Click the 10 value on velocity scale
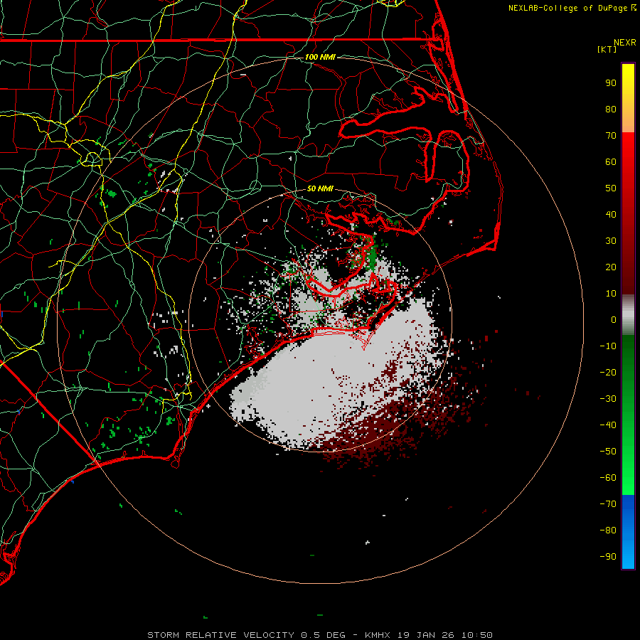Viewport: 640px width, 640px height. 611,294
